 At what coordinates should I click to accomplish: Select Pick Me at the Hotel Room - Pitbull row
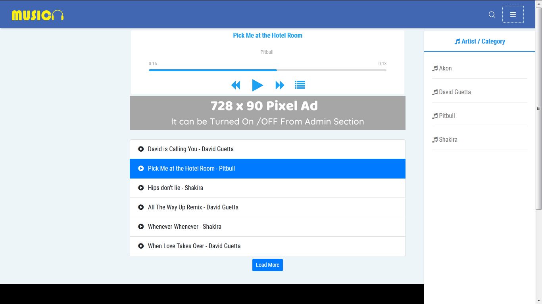[x=267, y=169]
